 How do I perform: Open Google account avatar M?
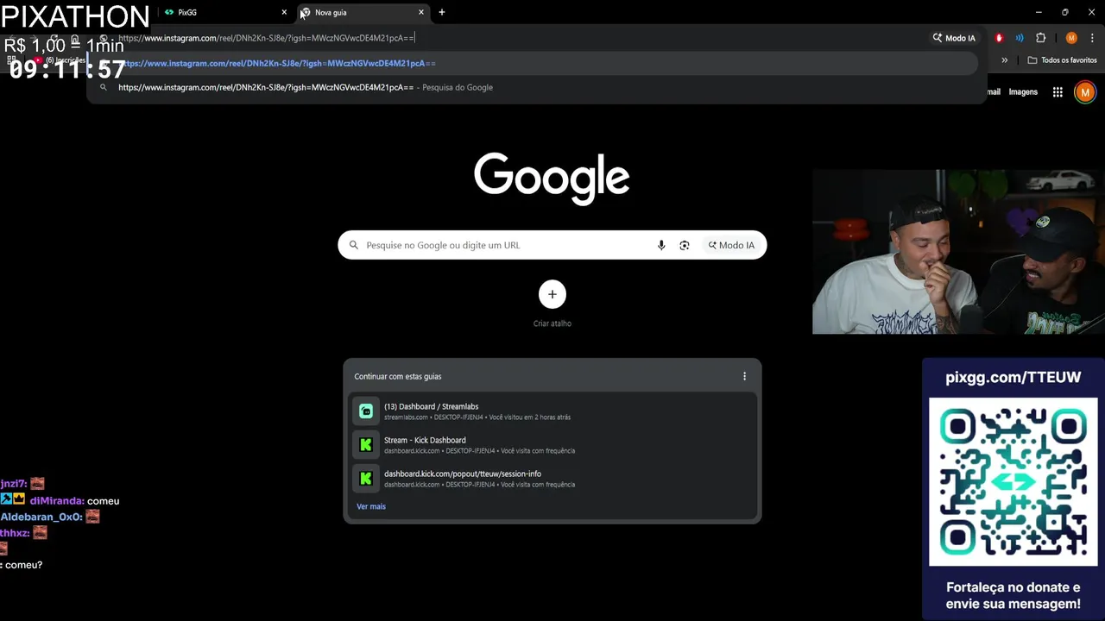click(1085, 92)
